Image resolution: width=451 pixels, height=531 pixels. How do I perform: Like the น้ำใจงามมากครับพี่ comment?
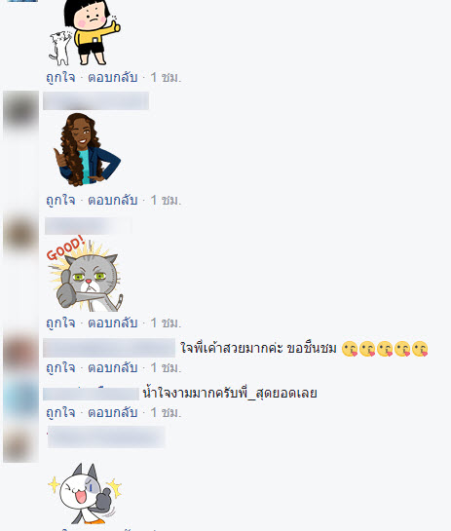[60, 412]
